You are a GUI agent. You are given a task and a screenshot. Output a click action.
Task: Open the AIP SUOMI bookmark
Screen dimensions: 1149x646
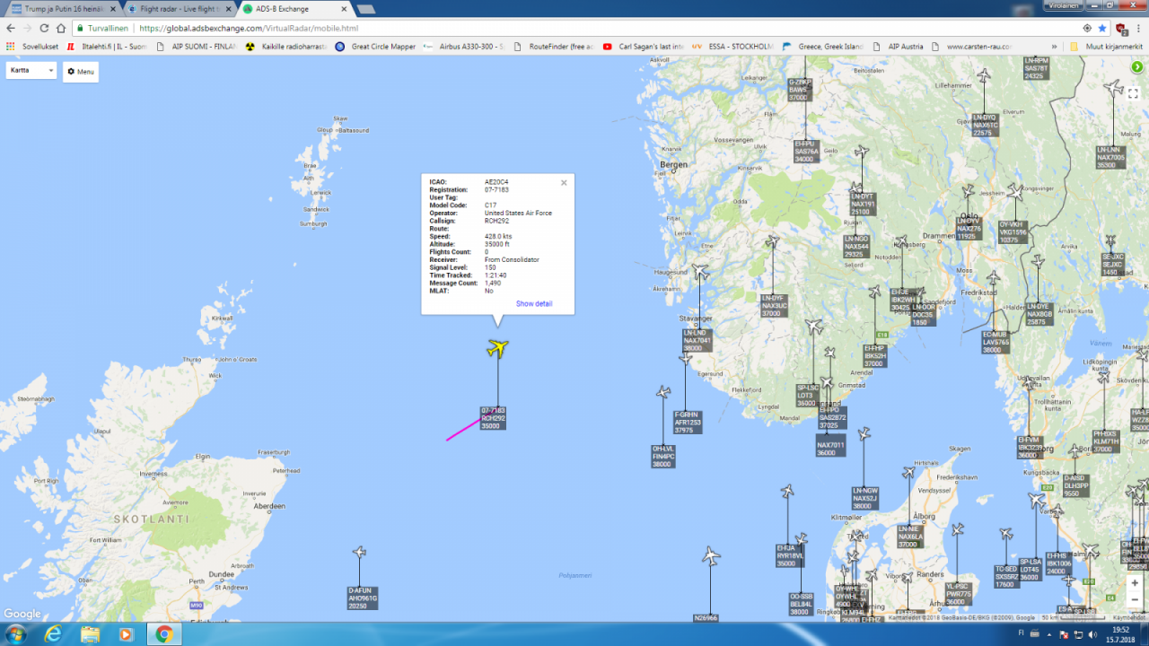coord(195,47)
